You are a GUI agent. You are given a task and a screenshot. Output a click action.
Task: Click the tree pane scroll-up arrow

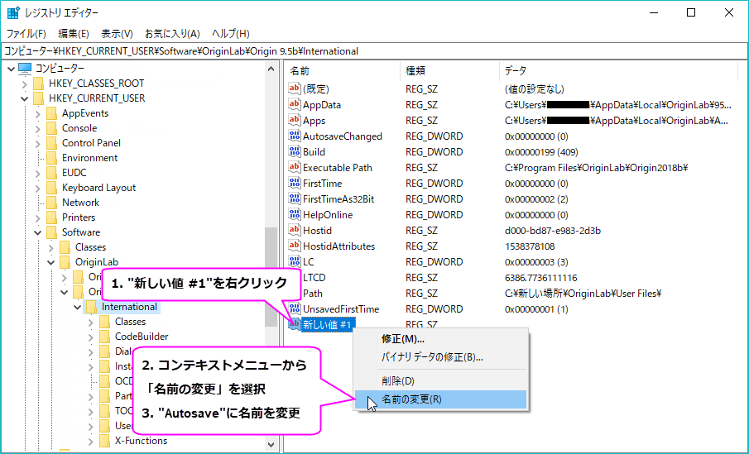(x=271, y=69)
